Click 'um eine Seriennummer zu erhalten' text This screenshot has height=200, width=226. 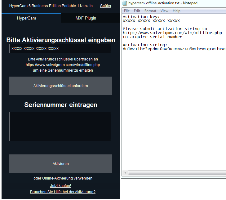pos(63,70)
